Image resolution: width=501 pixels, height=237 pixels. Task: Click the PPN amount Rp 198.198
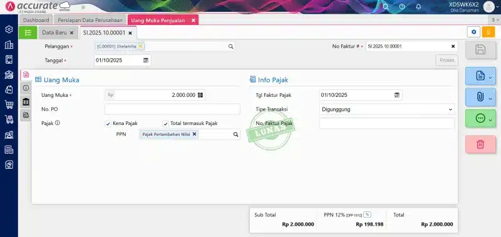tap(369, 224)
